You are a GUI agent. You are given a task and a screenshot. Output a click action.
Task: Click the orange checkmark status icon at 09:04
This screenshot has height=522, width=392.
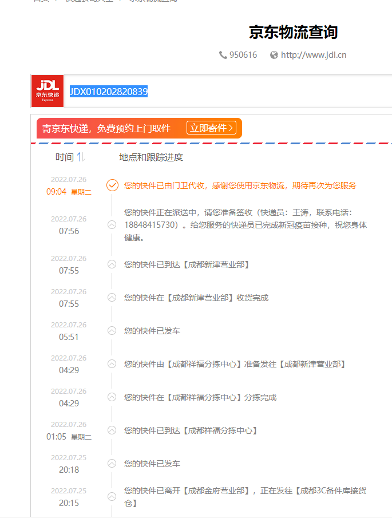112,185
